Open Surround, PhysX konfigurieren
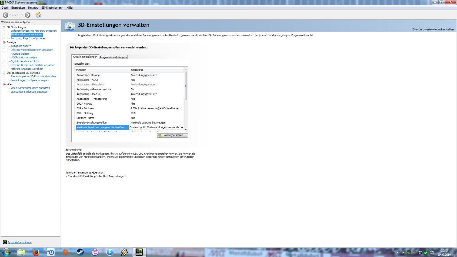This screenshot has width=457, height=257. pos(28,38)
